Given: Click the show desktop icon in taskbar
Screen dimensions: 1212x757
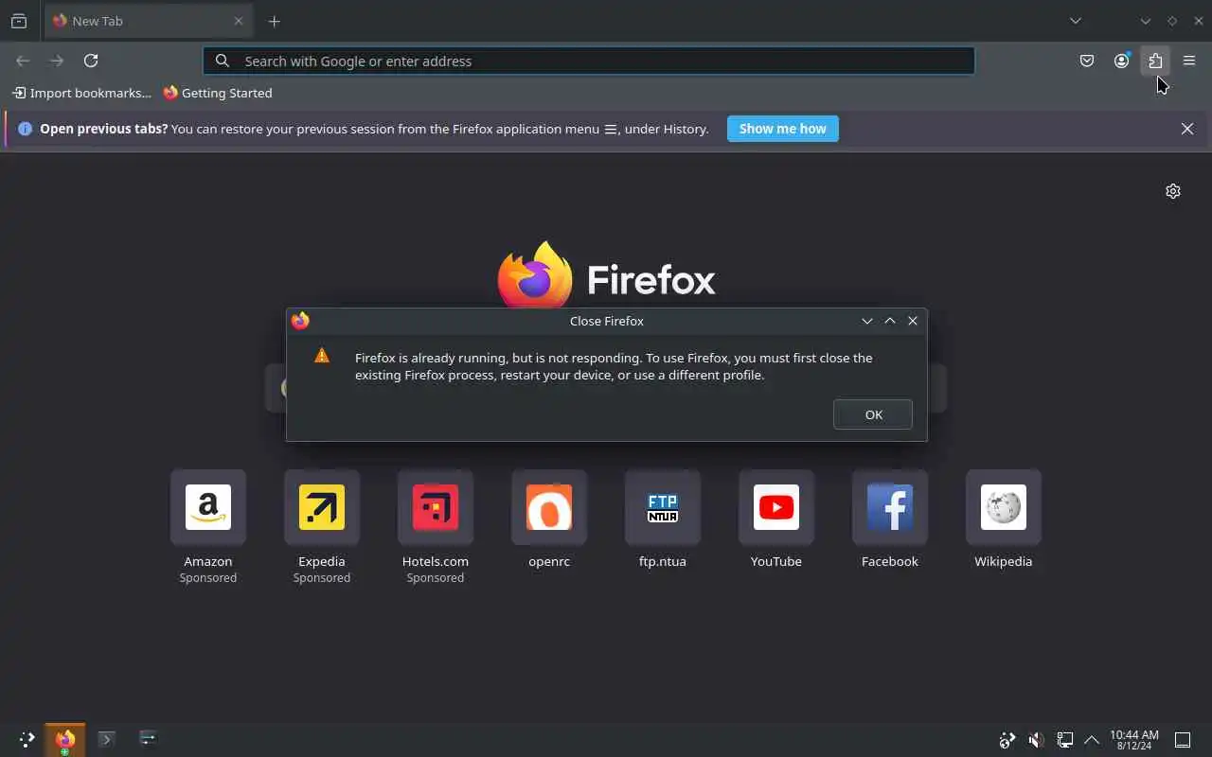Looking at the screenshot, I should coord(1183,740).
